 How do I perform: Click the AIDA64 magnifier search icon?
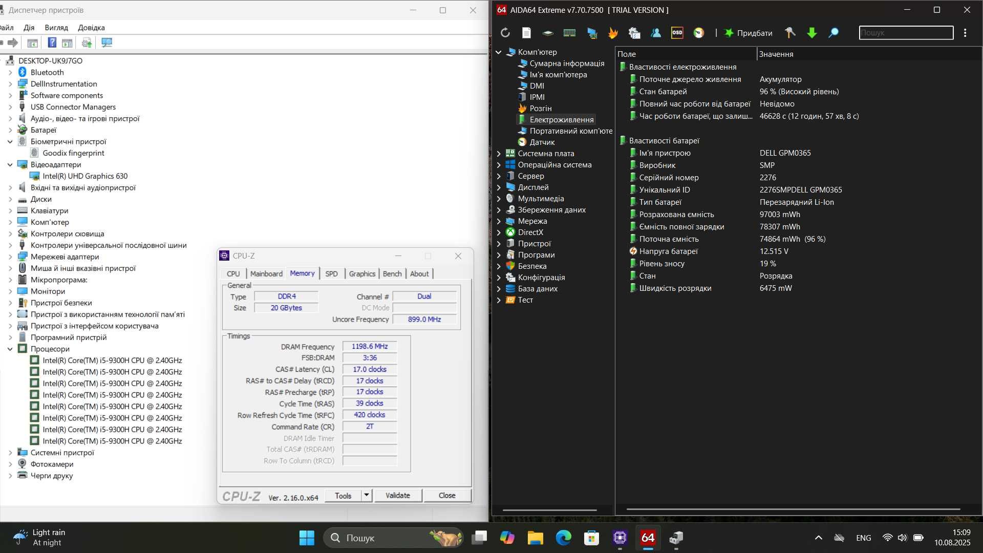point(834,33)
